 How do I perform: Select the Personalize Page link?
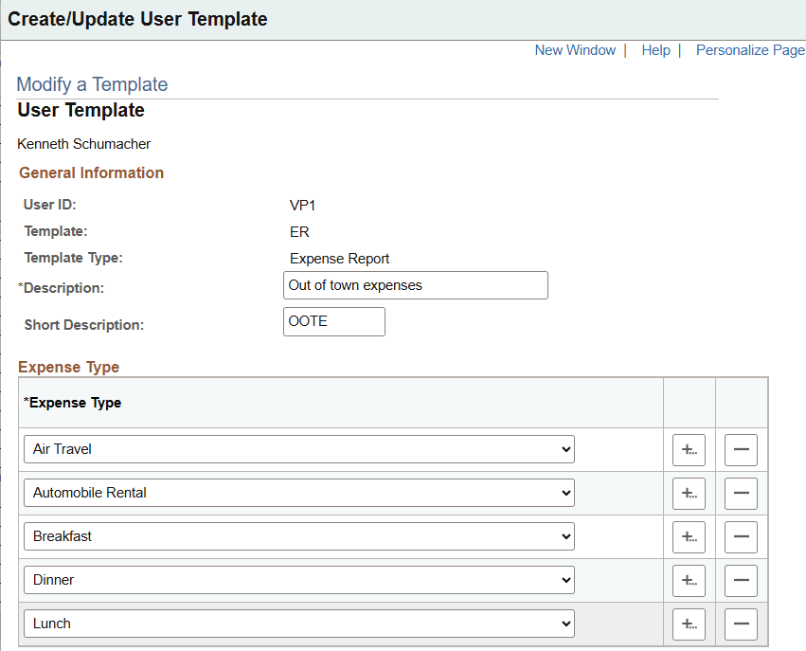point(750,50)
